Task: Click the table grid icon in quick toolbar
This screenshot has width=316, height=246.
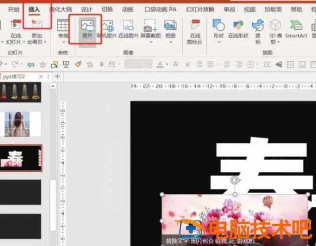Action: 251,65
